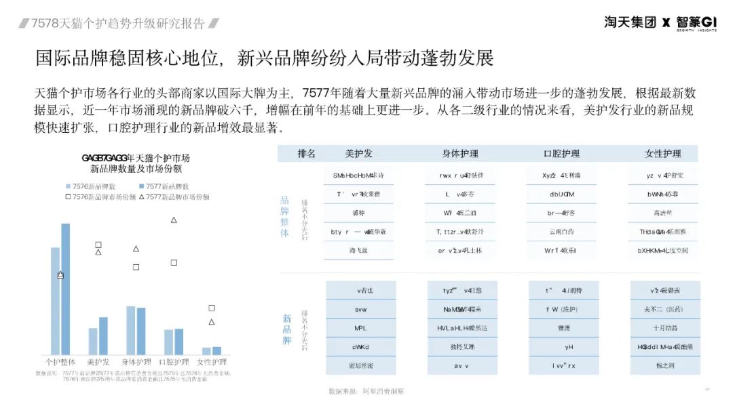Click the darker blue 7577新品牌数 legend swatch
The image size is (733, 412).
pos(142,186)
